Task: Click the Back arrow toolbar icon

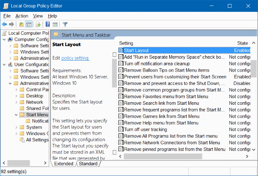Action: pos(4,24)
